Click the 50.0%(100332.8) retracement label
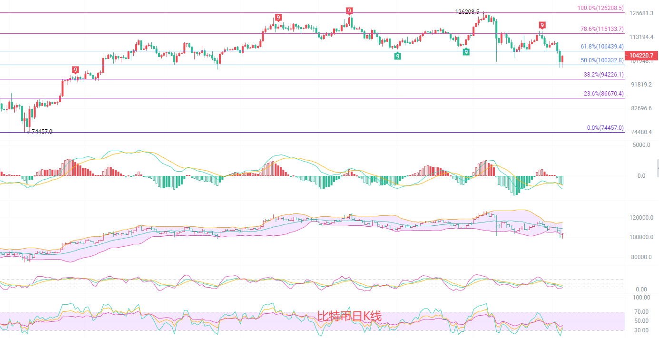Viewport: 659px width, 338px height. [601, 60]
